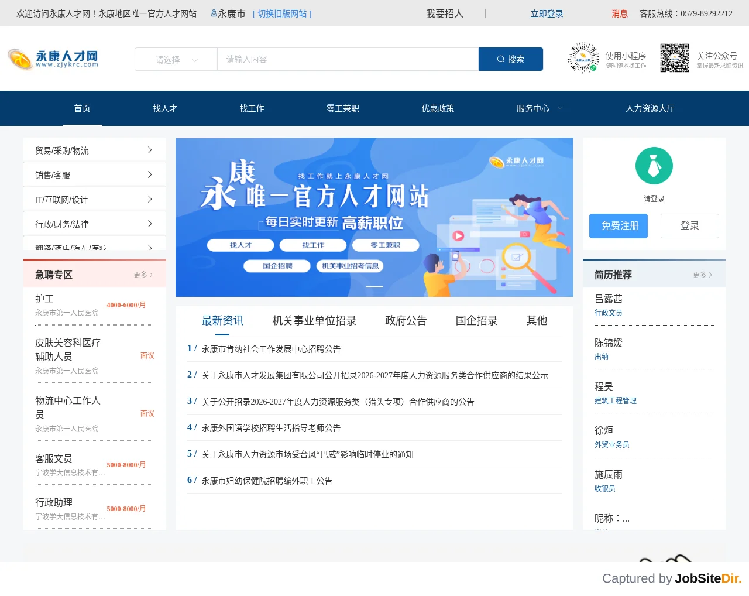Expand the 销售/客服 category arrow
Viewport: 749px width, 596px height.
(150, 175)
